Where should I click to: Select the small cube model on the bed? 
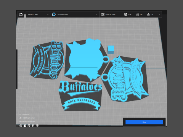111,50
